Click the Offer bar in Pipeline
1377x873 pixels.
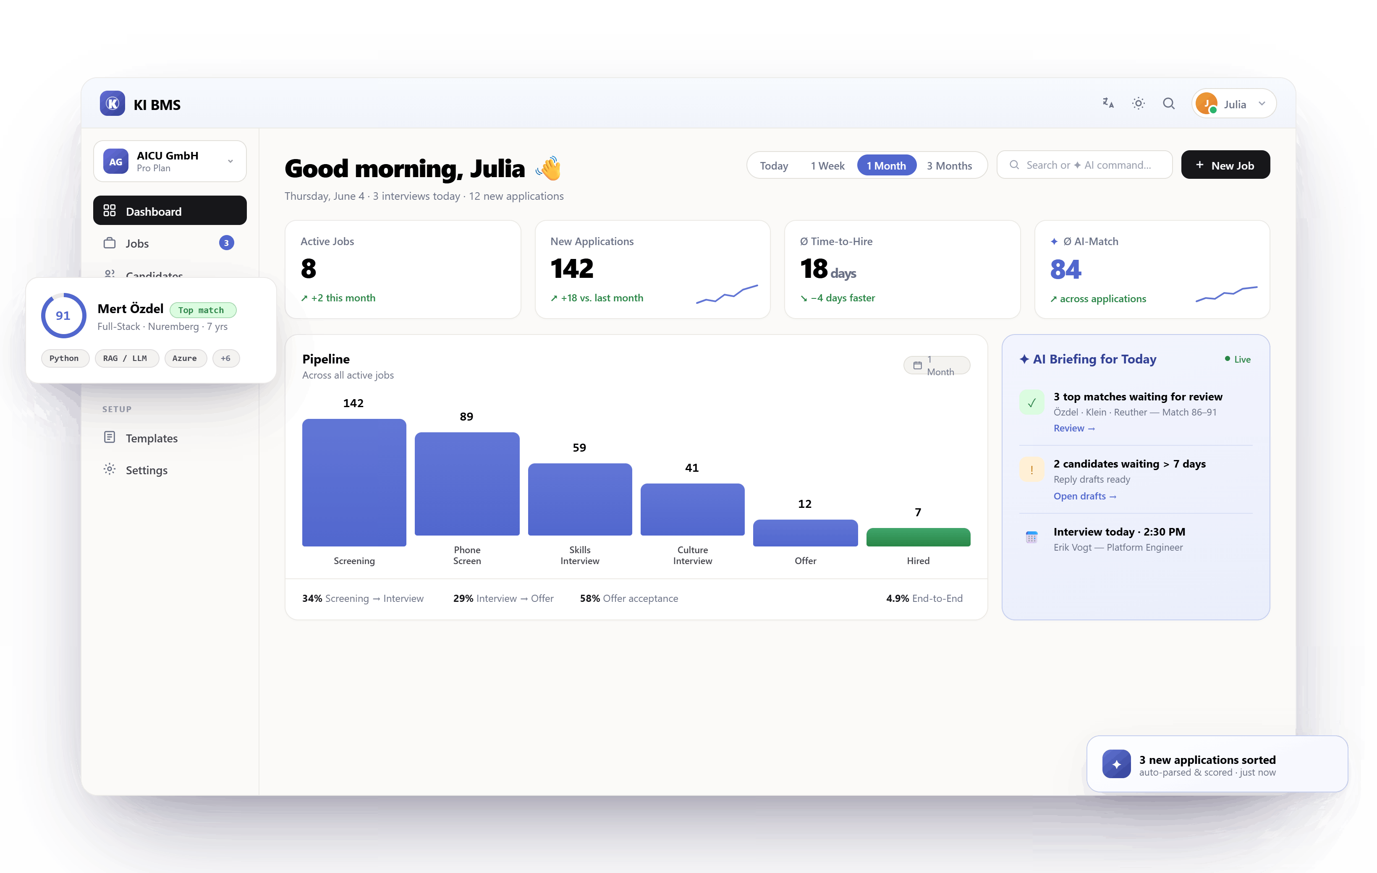point(805,533)
